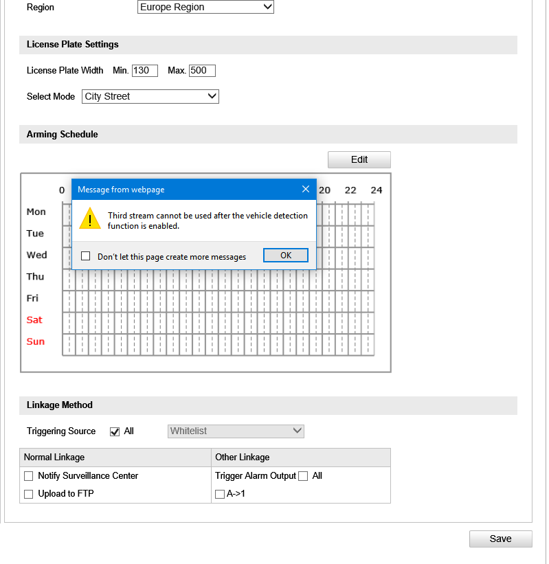The image size is (549, 564).
Task: Click the Max. license plate width field
Action: point(202,71)
